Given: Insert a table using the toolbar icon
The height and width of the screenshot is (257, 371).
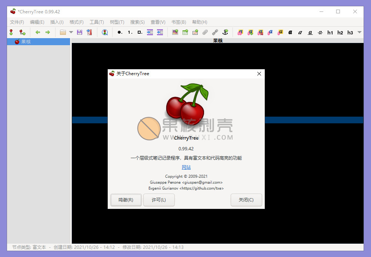Looking at the screenshot, I should (x=185, y=32).
